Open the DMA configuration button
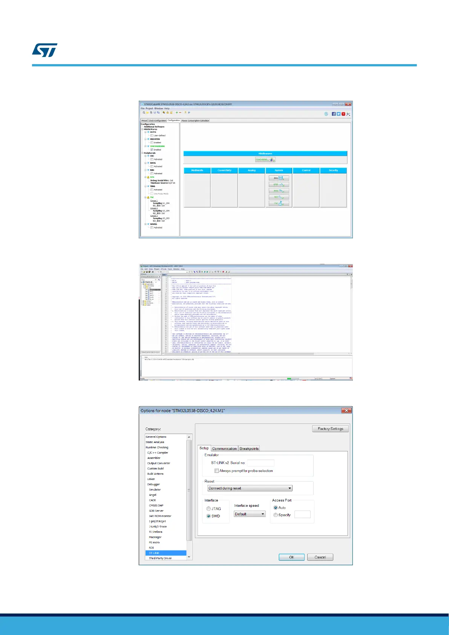449x635 pixels. pyautogui.click(x=279, y=178)
